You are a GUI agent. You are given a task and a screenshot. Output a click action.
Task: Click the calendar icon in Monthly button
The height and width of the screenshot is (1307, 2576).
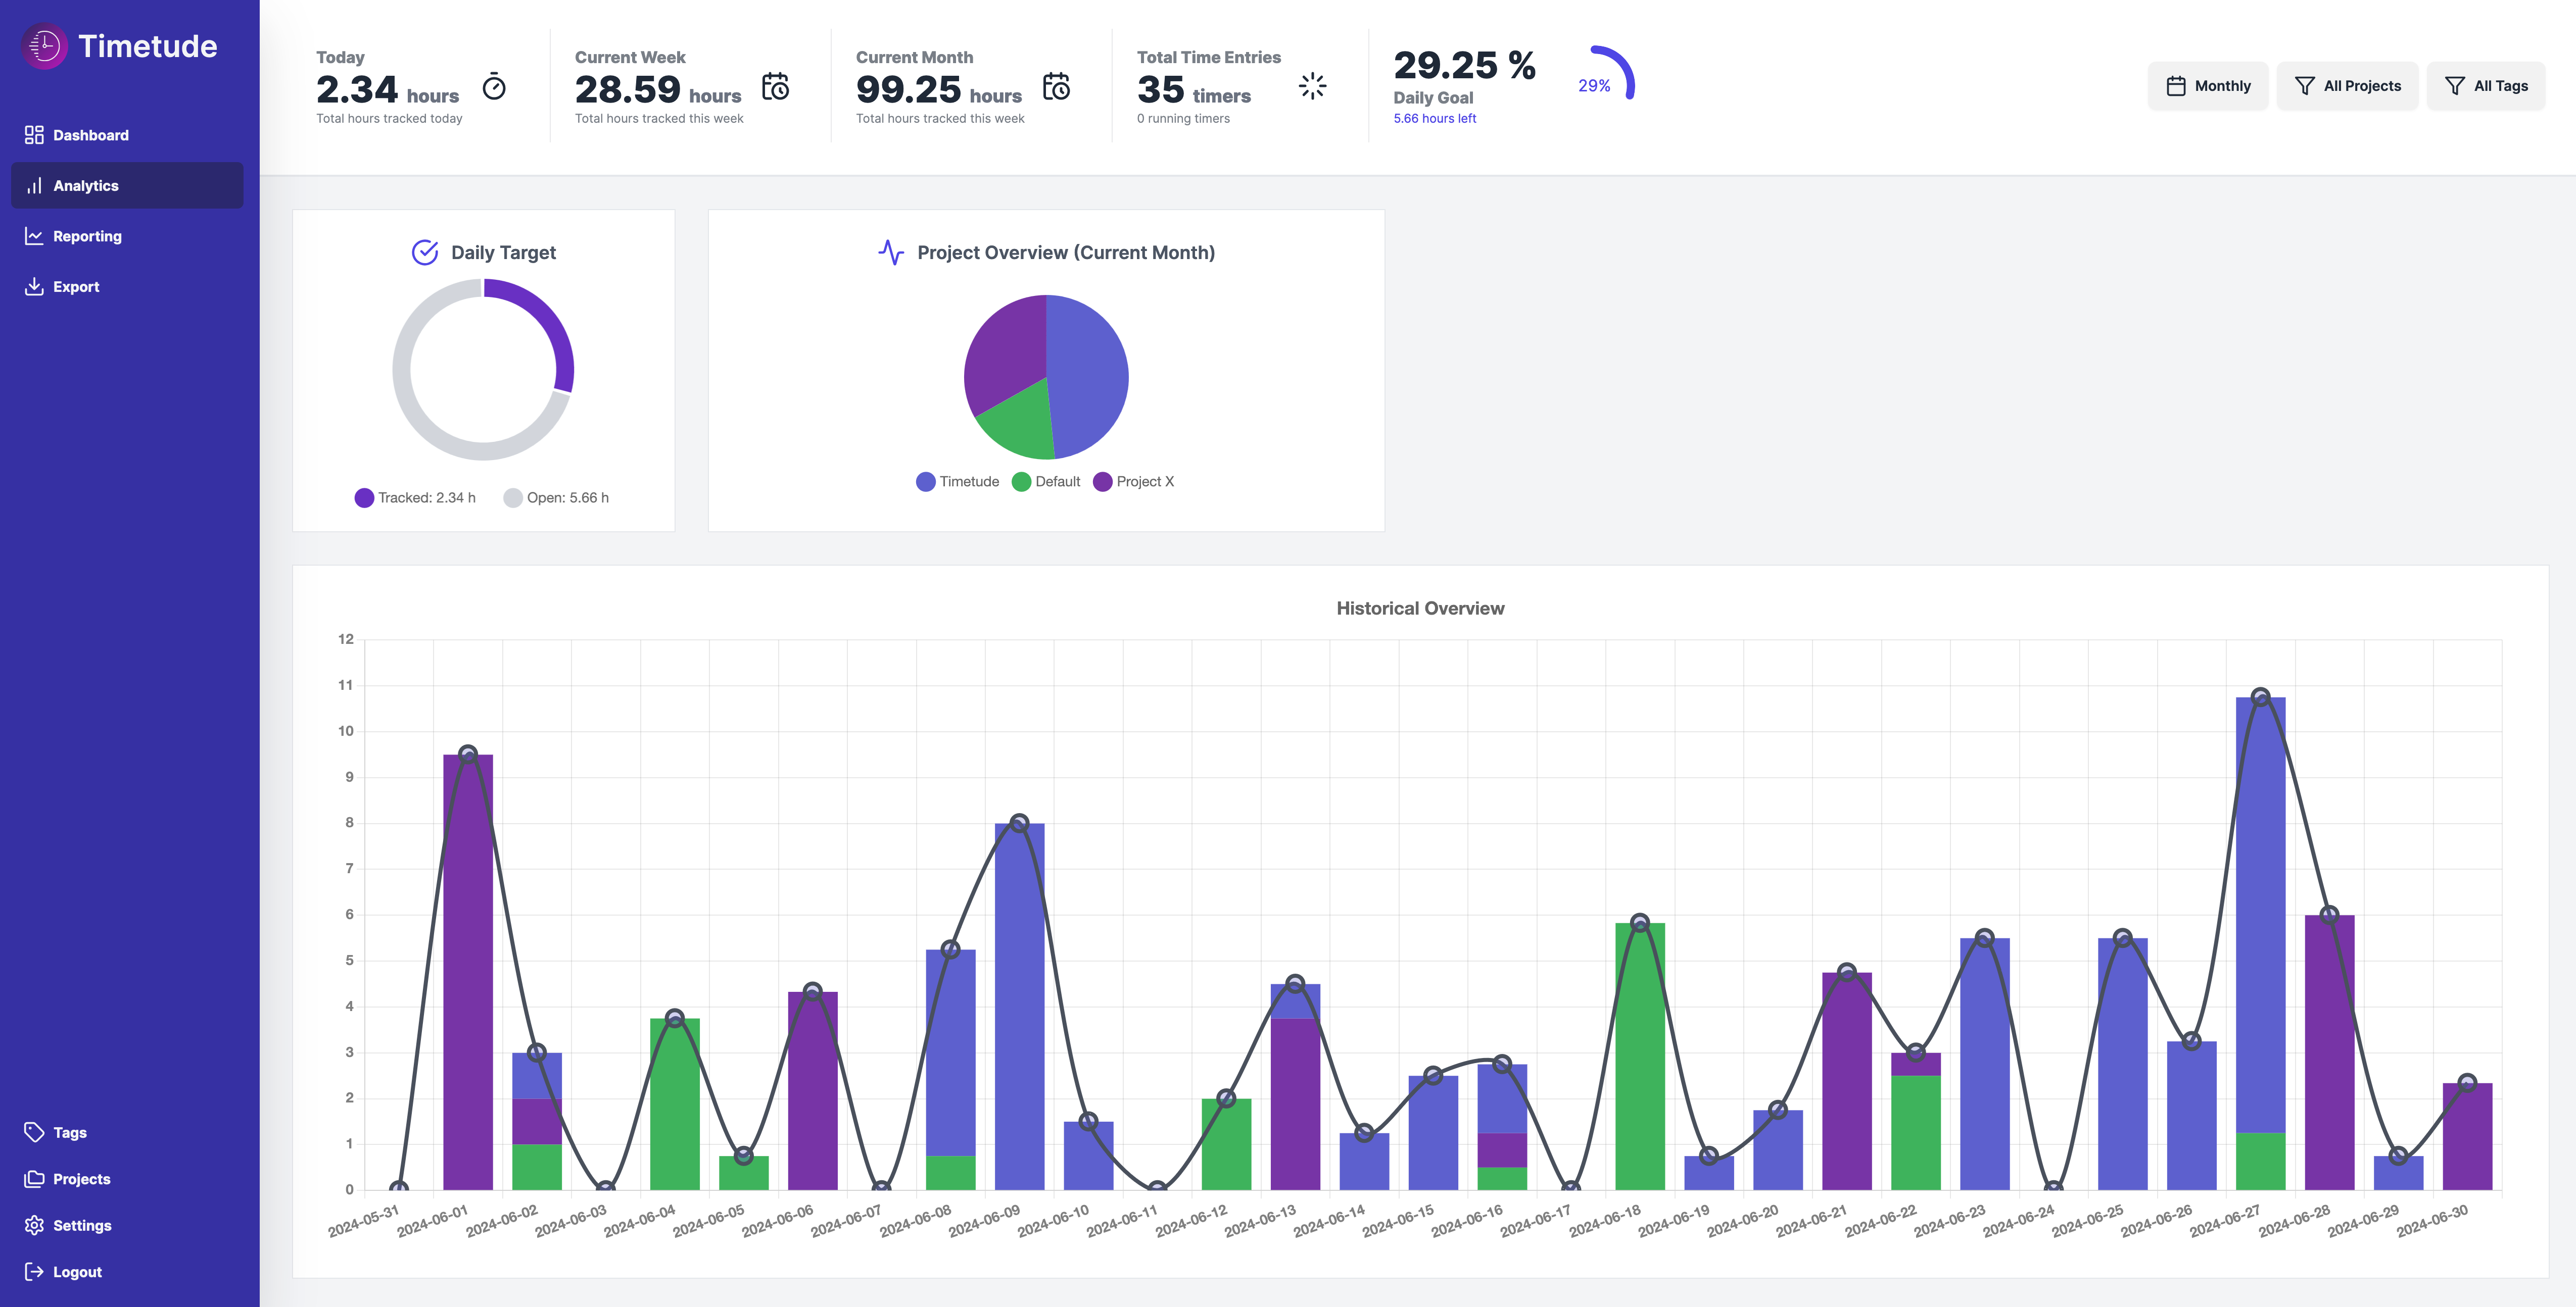(x=2176, y=86)
